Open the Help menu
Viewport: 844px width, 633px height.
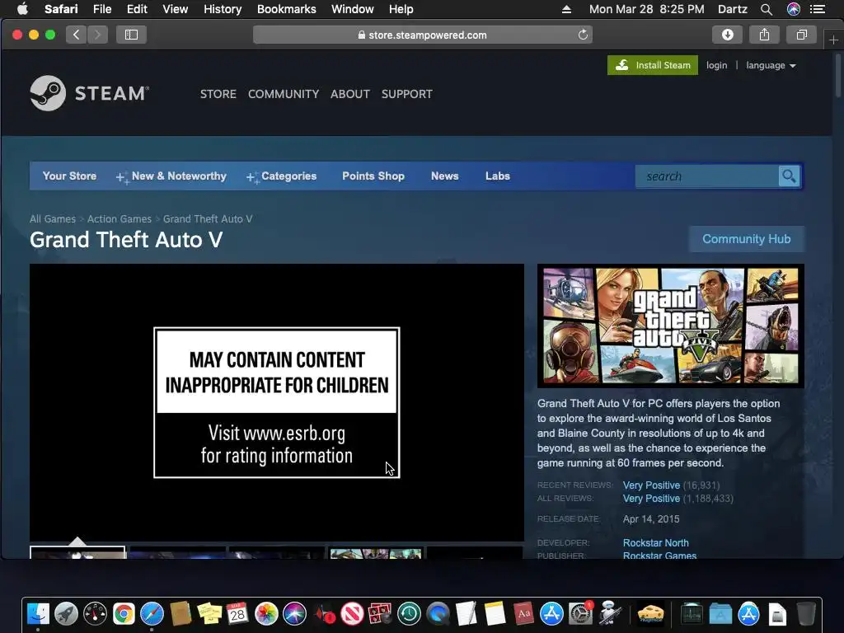tap(401, 9)
